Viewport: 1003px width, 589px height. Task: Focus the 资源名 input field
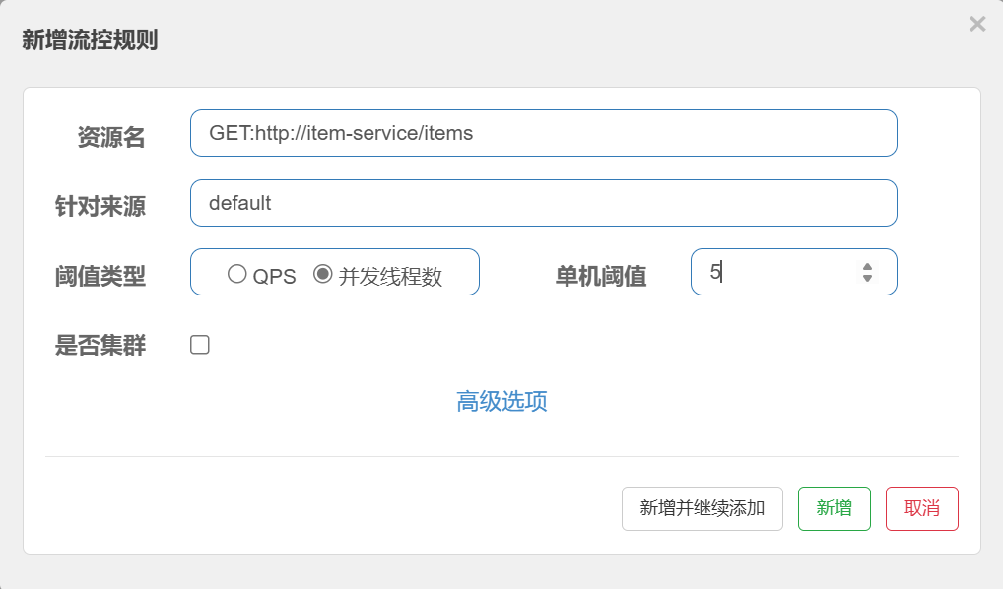[543, 133]
